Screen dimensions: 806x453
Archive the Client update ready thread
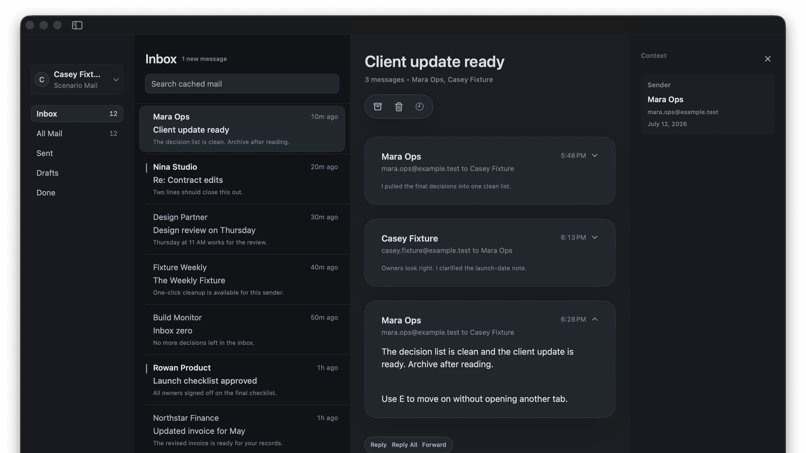tap(378, 107)
